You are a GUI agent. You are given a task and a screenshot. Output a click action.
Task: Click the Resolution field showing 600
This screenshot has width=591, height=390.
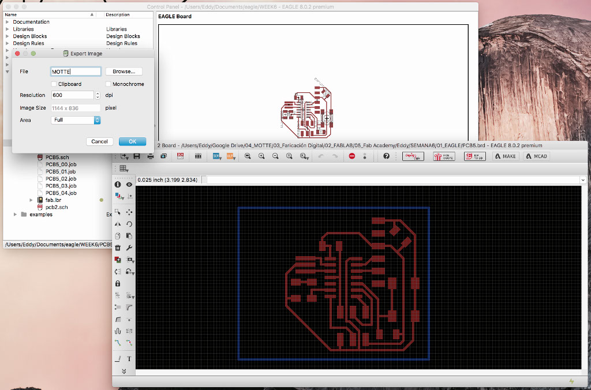pyautogui.click(x=72, y=95)
